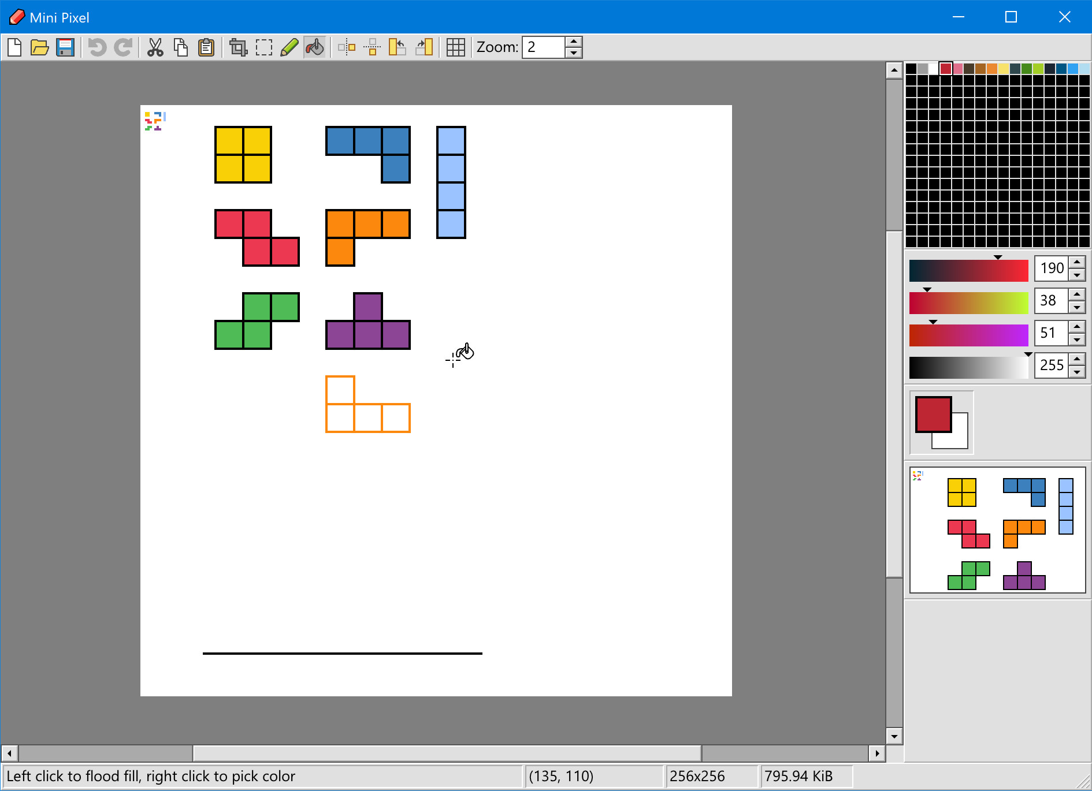This screenshot has height=791, width=1092.
Task: Cut the selection with scissors icon
Action: 155,47
